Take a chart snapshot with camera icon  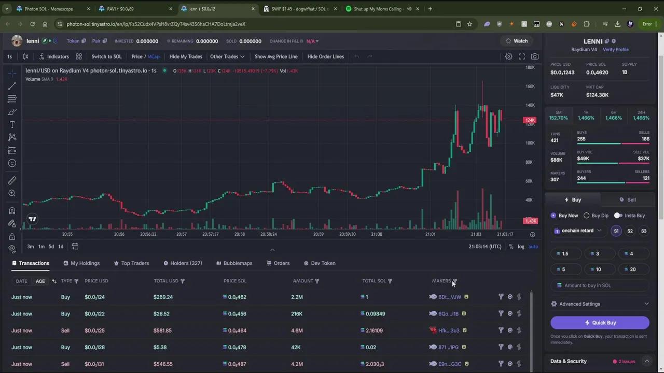click(535, 56)
